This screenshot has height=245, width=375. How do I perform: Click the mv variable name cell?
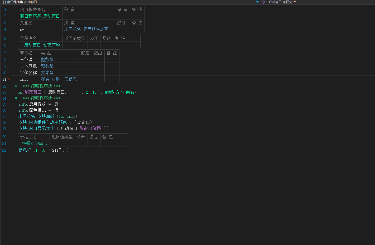40,29
